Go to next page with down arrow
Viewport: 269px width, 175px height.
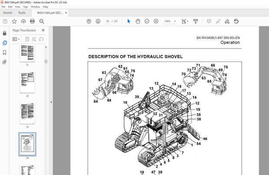coord(98,21)
